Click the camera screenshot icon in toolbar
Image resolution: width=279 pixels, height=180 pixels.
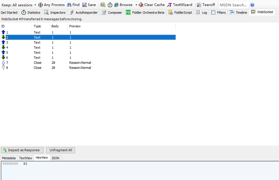(103, 5)
